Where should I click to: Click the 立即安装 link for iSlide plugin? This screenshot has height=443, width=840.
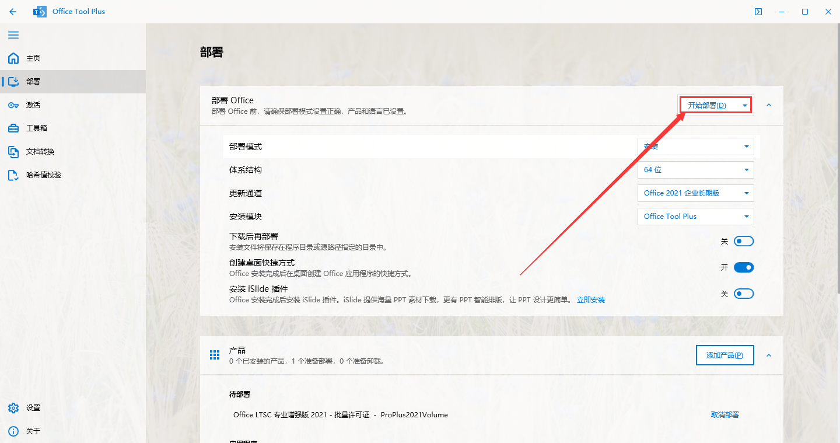[x=591, y=299]
